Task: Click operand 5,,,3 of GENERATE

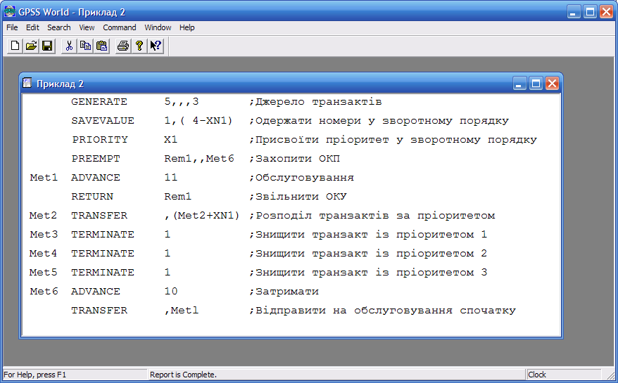Action: coord(182,102)
